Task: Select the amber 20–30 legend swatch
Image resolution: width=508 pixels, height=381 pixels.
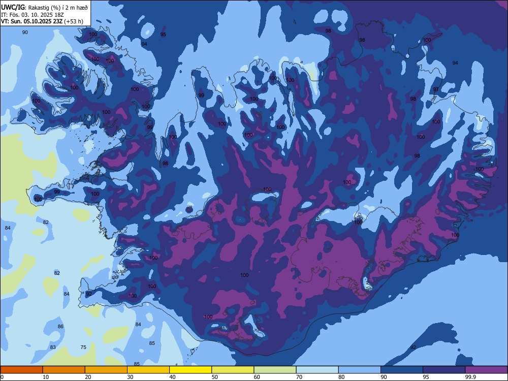Action: [x=106, y=370]
